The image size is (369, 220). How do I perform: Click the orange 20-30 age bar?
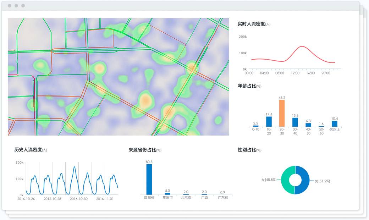(282, 113)
